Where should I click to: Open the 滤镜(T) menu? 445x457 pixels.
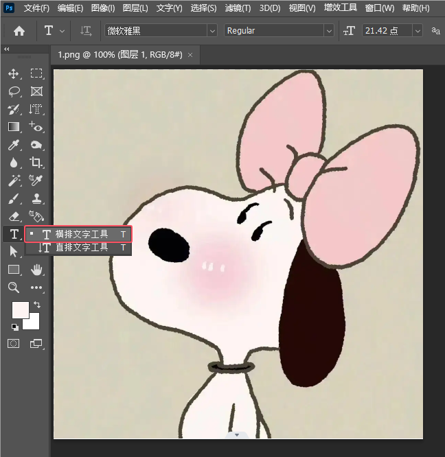[238, 8]
